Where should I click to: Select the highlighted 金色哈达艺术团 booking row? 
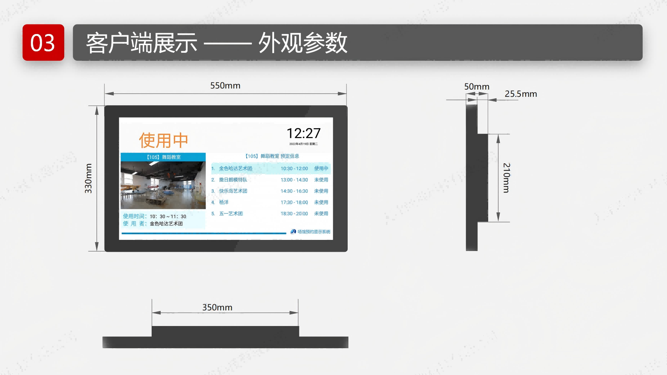tap(270, 168)
